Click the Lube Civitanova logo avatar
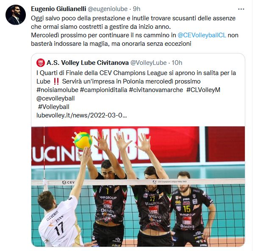Image resolution: width=255 pixels, height=251 pixels. click(41, 63)
